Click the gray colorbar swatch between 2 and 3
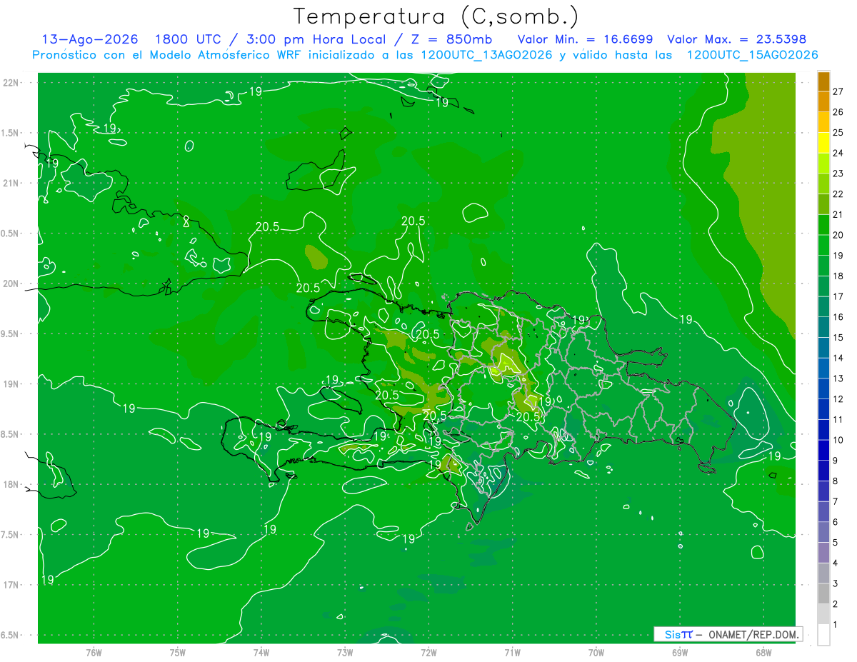The image size is (857, 662). point(823,594)
